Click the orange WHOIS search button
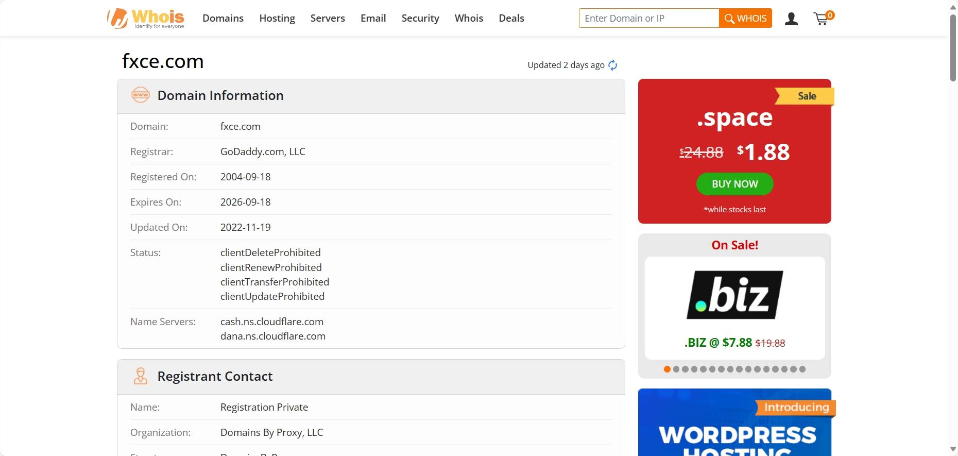Viewport: 958px width, 456px height. pyautogui.click(x=745, y=18)
